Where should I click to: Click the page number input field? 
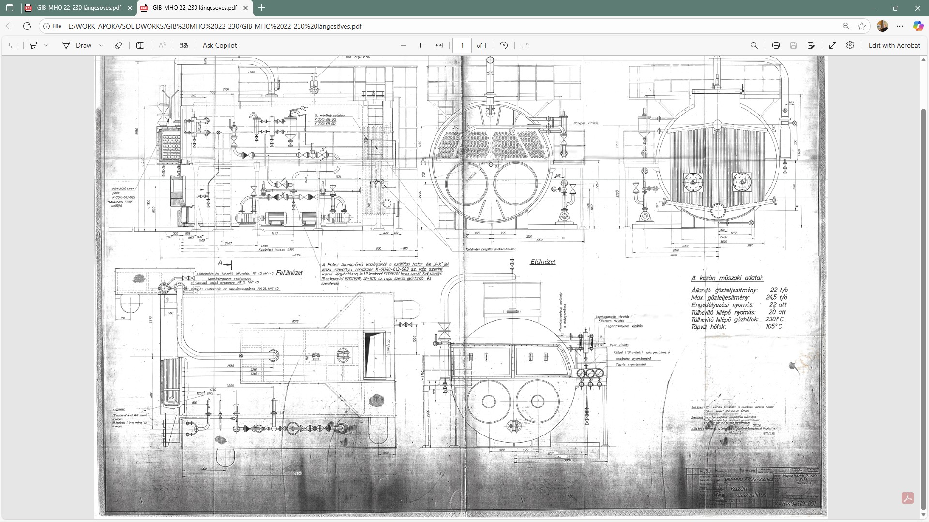(462, 45)
